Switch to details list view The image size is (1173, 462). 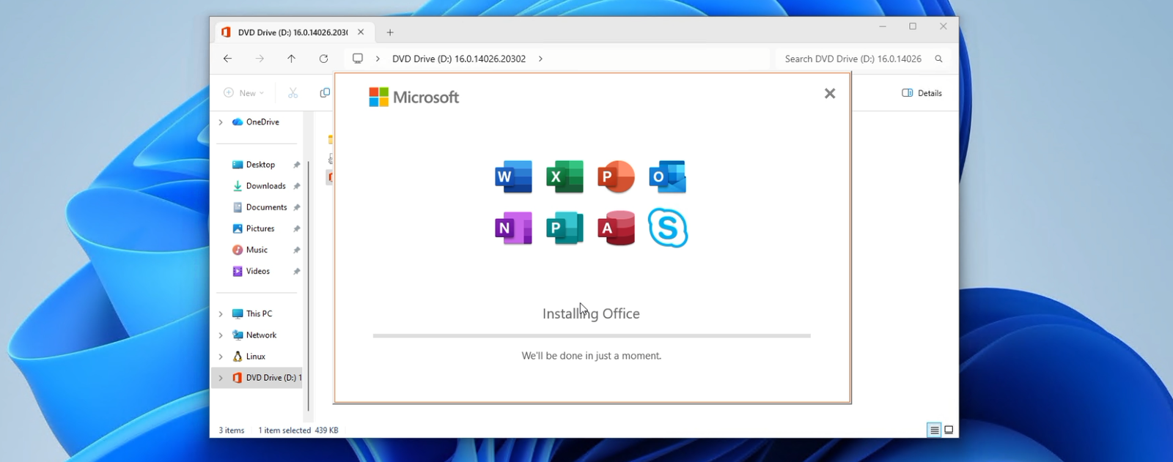point(934,431)
